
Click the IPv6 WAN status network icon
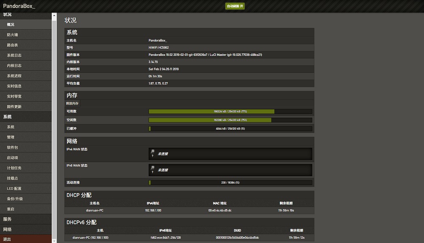(153, 168)
